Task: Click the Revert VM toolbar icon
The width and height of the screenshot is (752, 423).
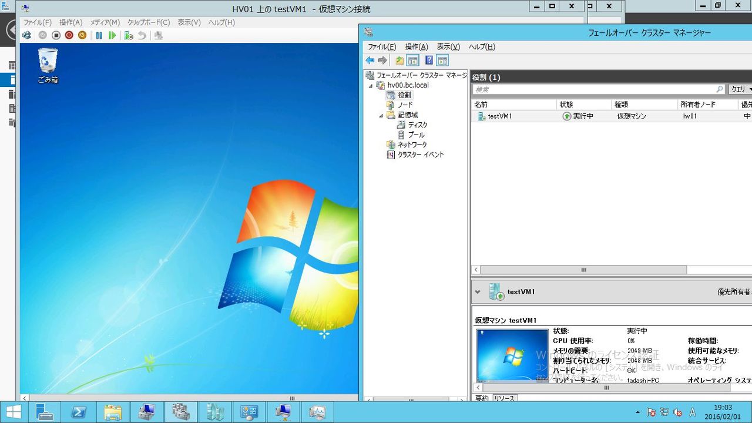Action: (142, 35)
